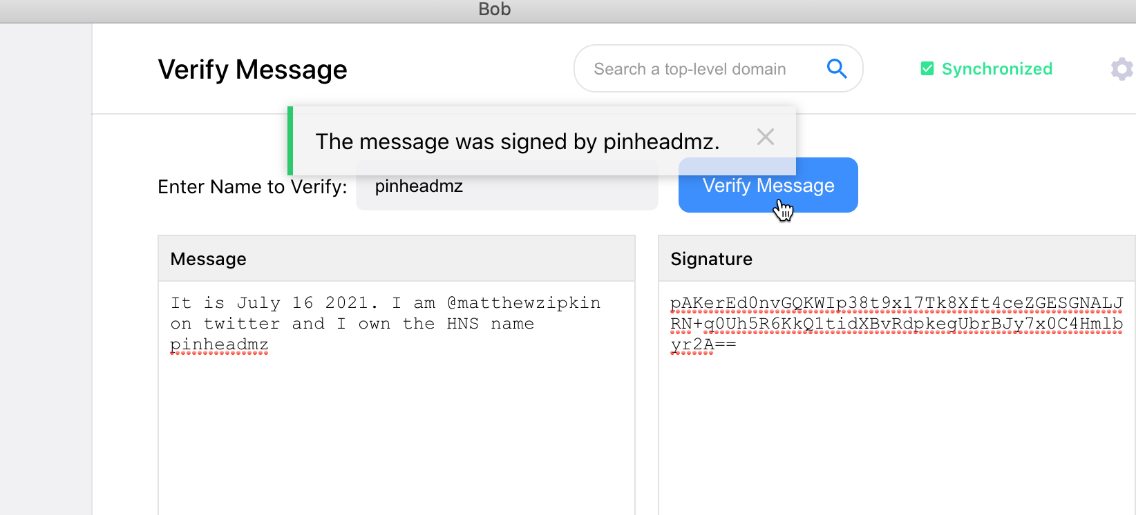Open settings via the gear icon
Viewport: 1136px width, 515px height.
[x=1121, y=69]
